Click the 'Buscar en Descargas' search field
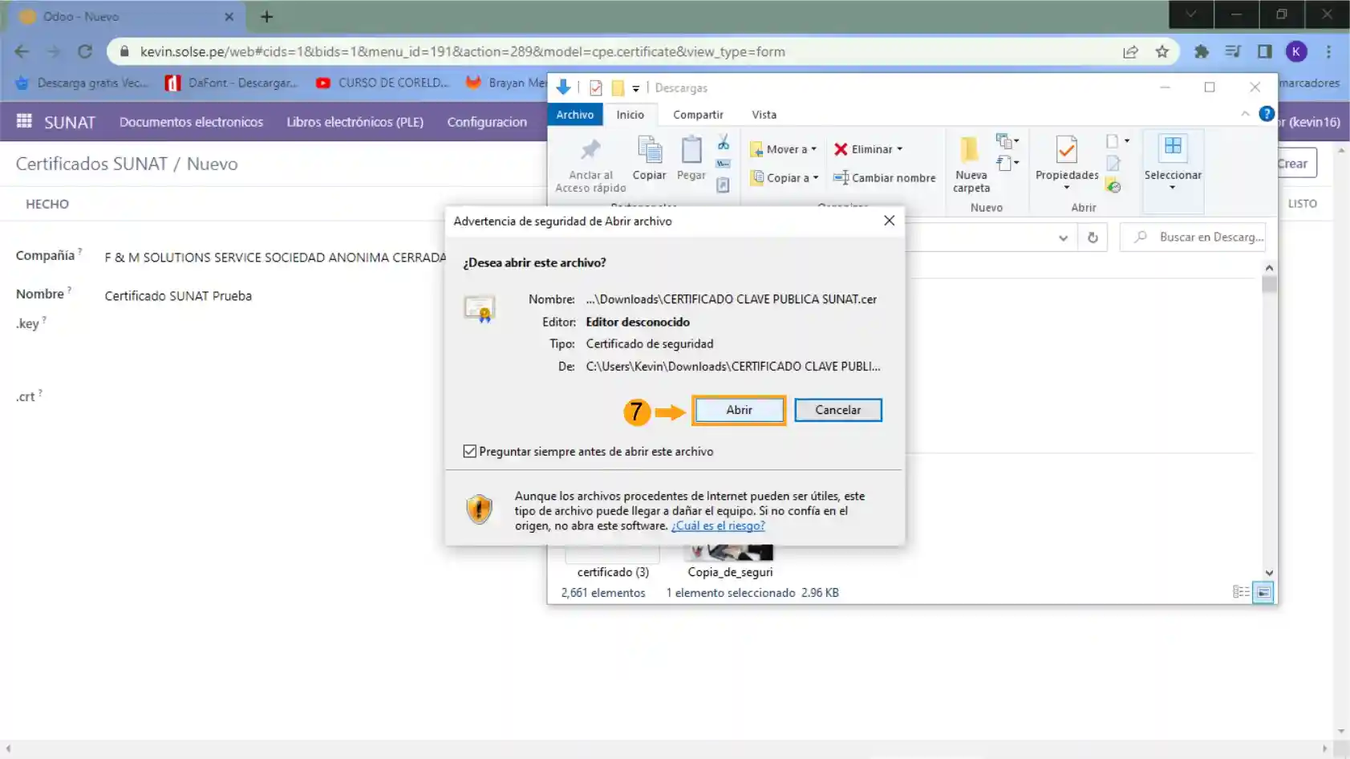The image size is (1350, 759). (x=1194, y=237)
